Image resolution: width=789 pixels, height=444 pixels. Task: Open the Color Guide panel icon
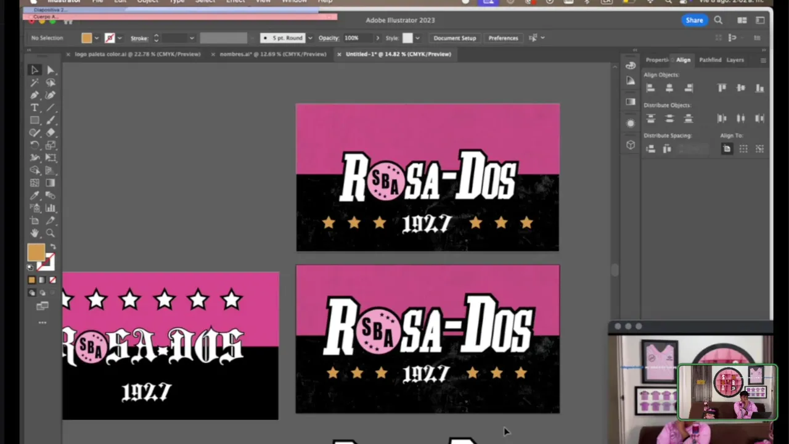coord(630,80)
